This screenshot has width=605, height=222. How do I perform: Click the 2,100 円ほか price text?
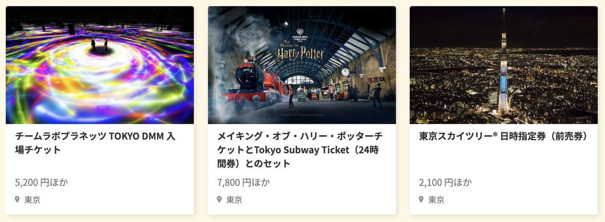click(445, 182)
